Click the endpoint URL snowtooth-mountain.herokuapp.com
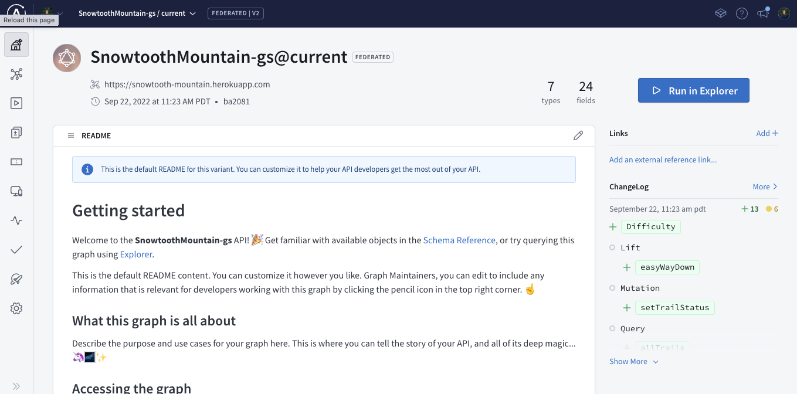Image resolution: width=797 pixels, height=394 pixels. click(x=187, y=84)
